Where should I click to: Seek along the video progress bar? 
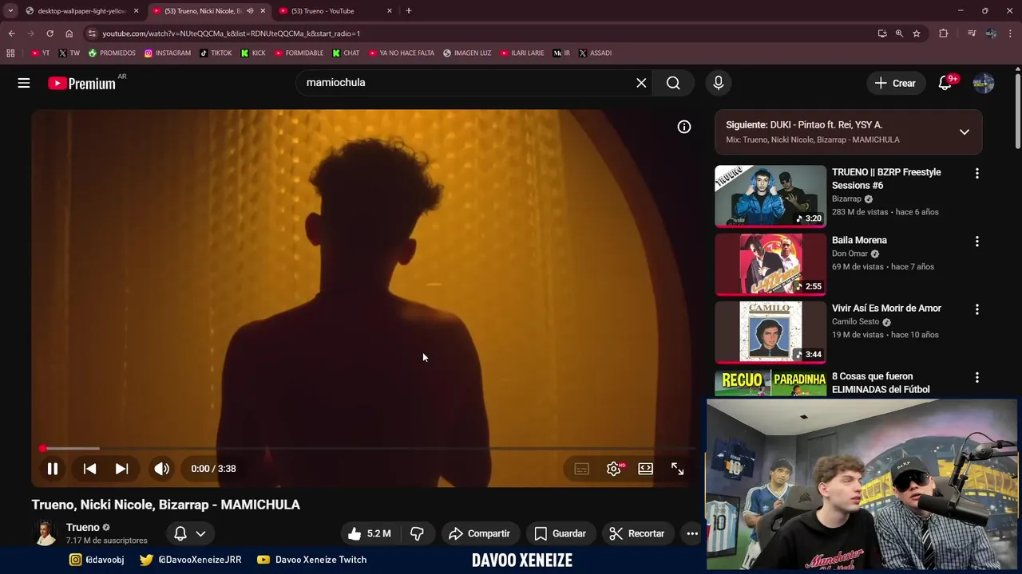[x=366, y=449]
